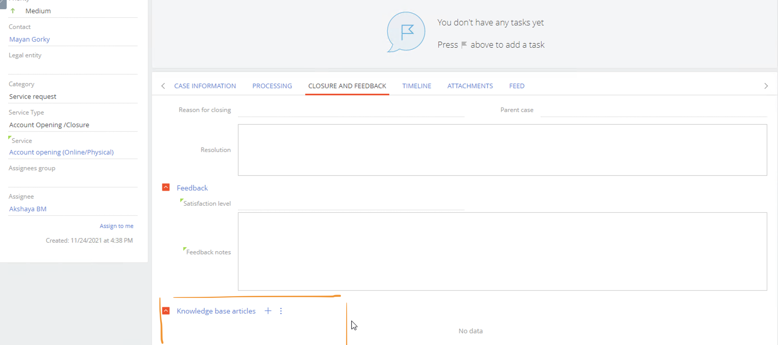Image resolution: width=778 pixels, height=345 pixels.
Task: Open the Attachments tab
Action: tap(470, 86)
